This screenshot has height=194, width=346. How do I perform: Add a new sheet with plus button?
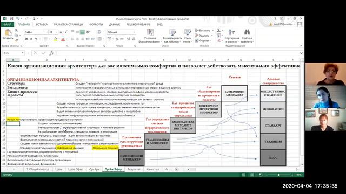tap(177, 169)
